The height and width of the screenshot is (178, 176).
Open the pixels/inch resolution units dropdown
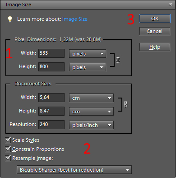[x=91, y=125]
